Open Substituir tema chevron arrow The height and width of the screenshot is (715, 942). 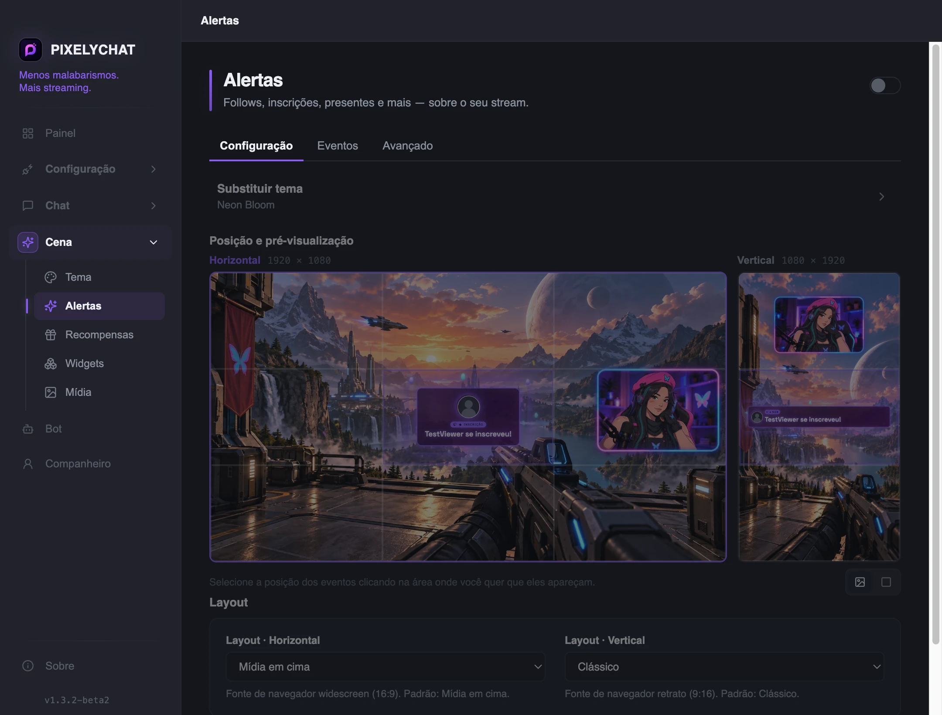(x=882, y=197)
